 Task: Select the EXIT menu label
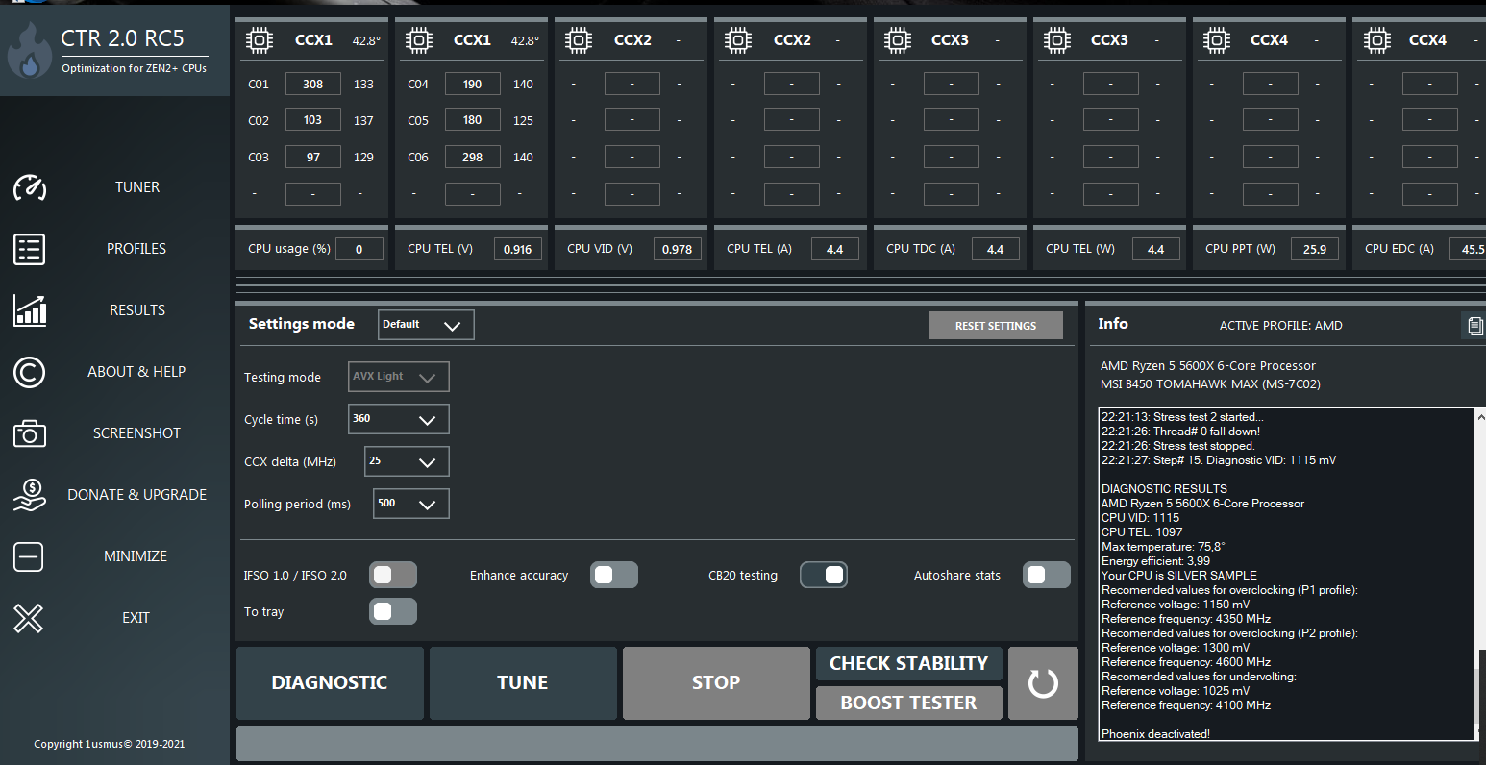pos(136,618)
